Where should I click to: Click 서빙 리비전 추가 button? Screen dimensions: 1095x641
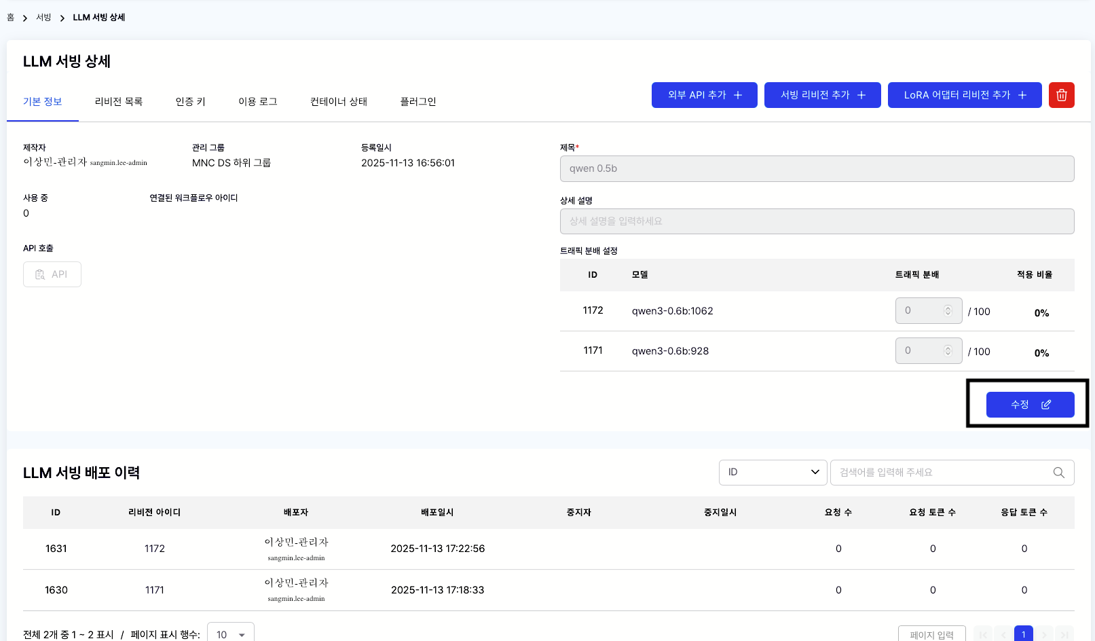(822, 95)
